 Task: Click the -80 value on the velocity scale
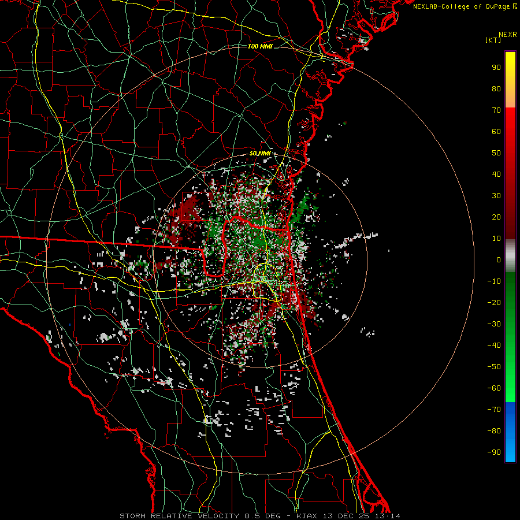(494, 431)
